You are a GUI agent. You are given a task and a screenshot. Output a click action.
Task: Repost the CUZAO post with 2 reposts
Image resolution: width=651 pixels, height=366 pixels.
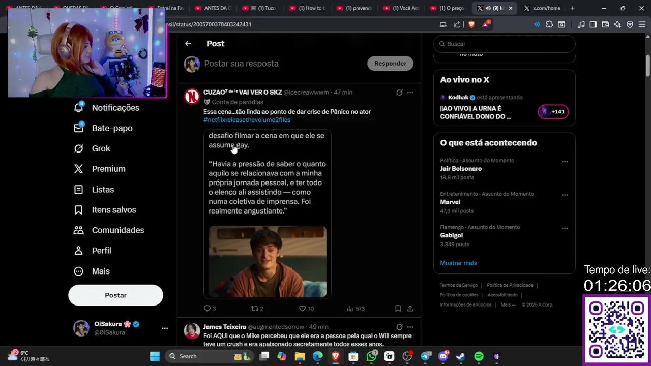coord(257,309)
